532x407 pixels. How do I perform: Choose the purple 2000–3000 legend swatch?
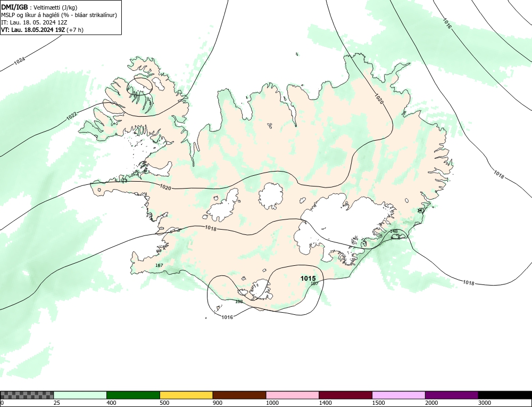coord(452,395)
